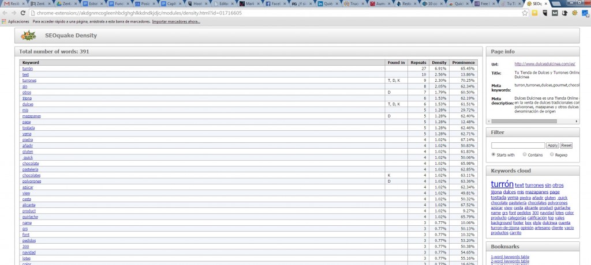Click 'artesano' in the Keywords cloud
591x265 pixels.
tap(543, 228)
